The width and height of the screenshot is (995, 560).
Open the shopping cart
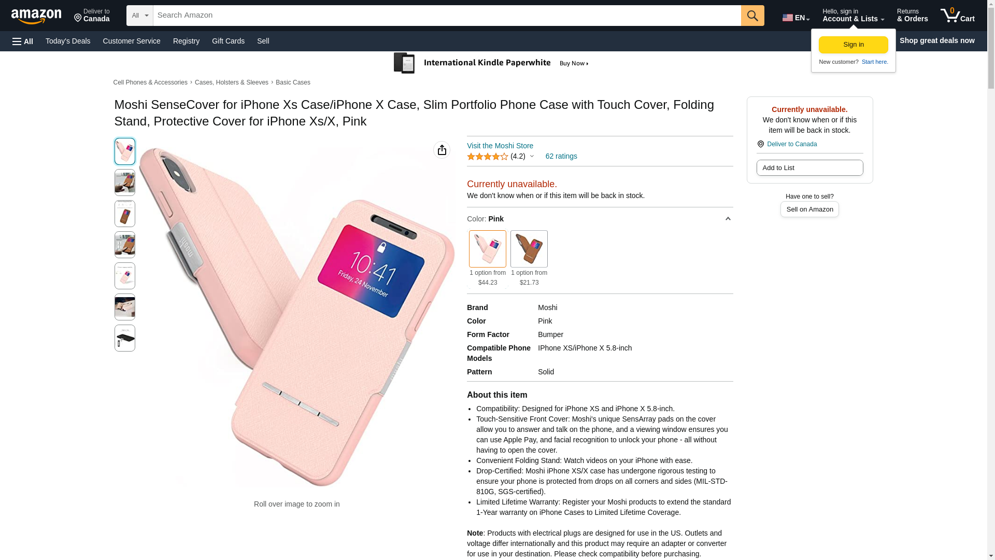tap(958, 16)
